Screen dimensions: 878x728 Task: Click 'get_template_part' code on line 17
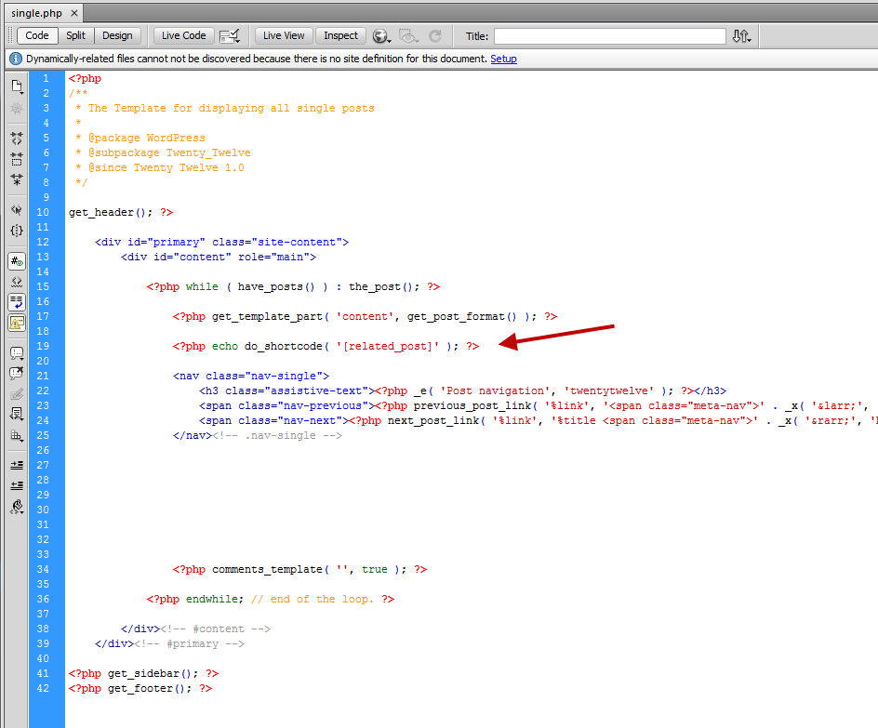(x=268, y=316)
